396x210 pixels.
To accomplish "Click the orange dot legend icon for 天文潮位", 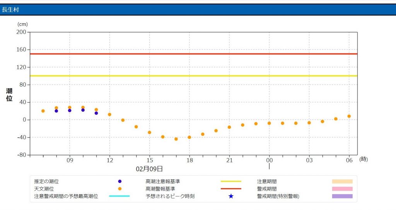I will [x=120, y=189].
